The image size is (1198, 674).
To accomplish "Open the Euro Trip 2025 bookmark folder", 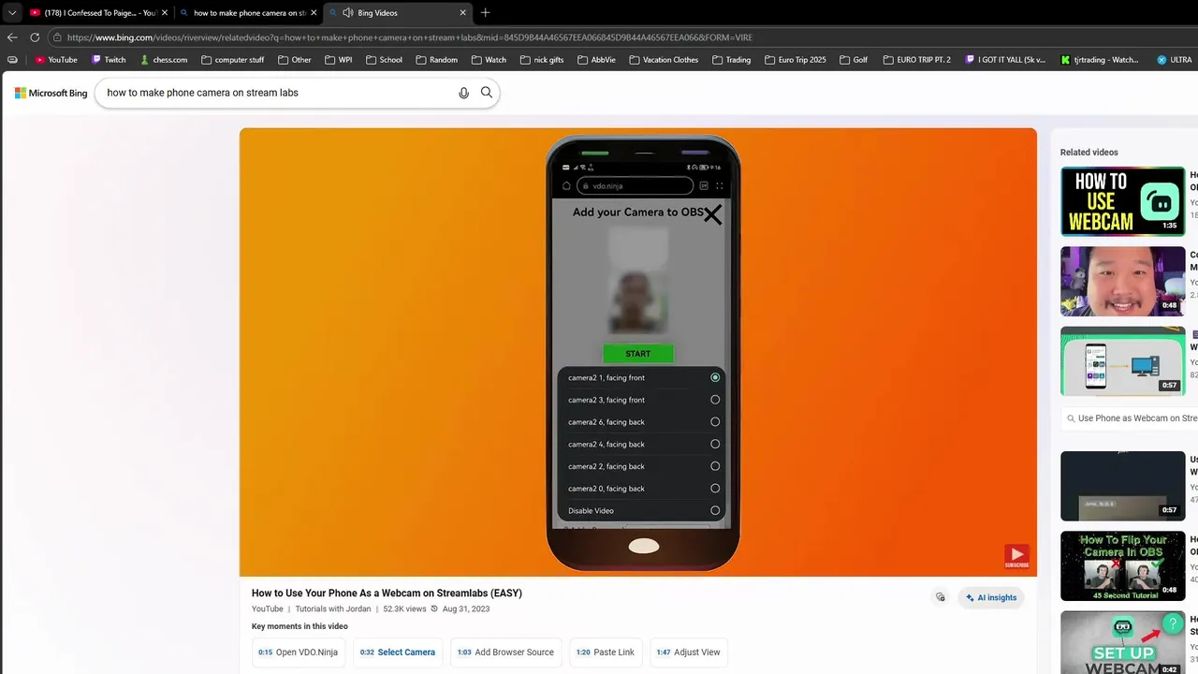I will click(795, 60).
